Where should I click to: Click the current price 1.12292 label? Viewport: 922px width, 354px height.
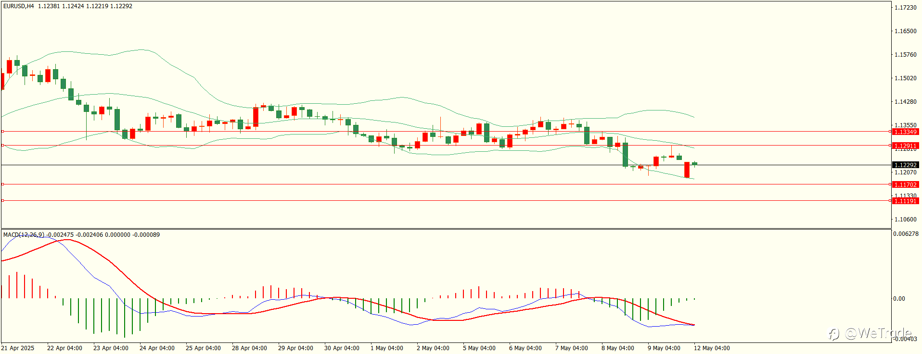tap(905, 165)
